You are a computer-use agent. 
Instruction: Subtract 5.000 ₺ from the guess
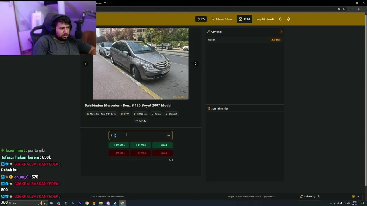click(x=162, y=153)
